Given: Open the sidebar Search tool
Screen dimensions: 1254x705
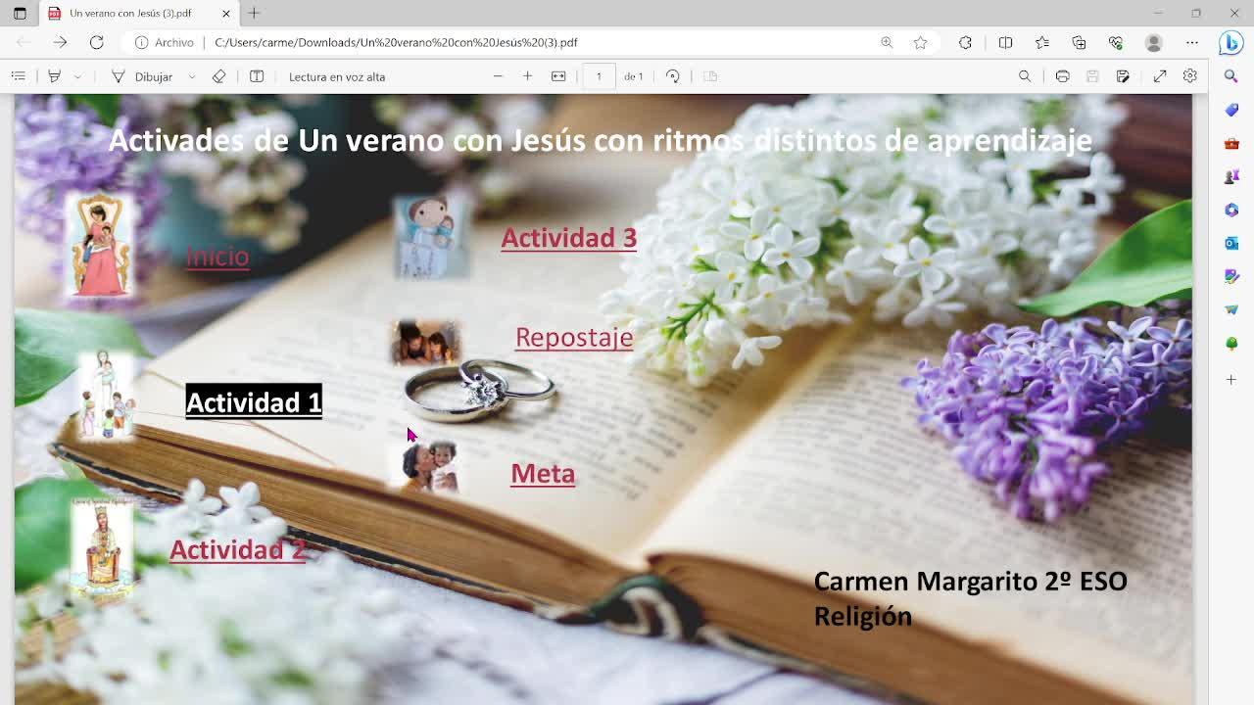Looking at the screenshot, I should coord(1231,76).
